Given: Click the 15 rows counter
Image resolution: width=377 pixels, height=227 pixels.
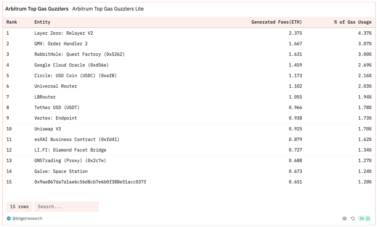Looking at the screenshot, I should (19, 207).
